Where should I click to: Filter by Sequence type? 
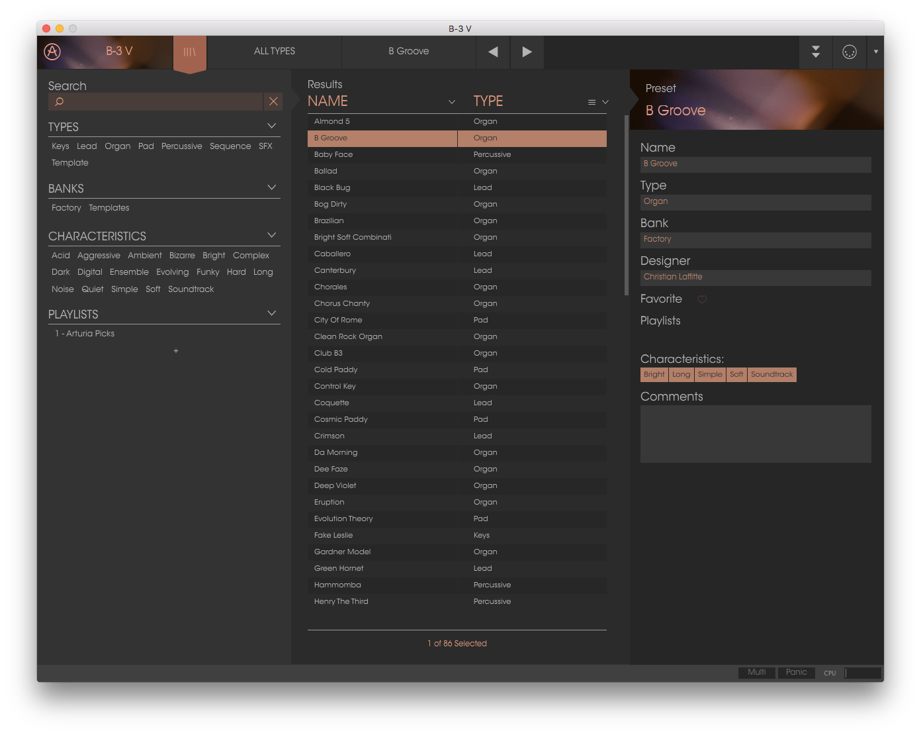click(x=230, y=146)
